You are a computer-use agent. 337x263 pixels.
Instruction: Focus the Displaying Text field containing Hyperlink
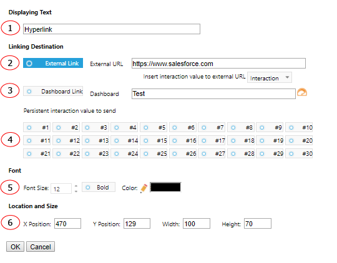(112, 29)
